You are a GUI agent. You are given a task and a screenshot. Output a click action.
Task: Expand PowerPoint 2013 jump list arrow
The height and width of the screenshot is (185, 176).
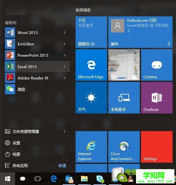[65, 55]
